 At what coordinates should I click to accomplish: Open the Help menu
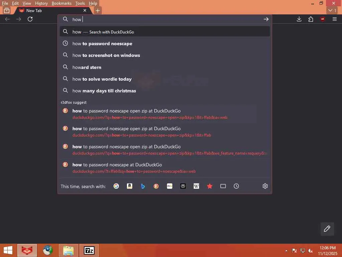93,3
